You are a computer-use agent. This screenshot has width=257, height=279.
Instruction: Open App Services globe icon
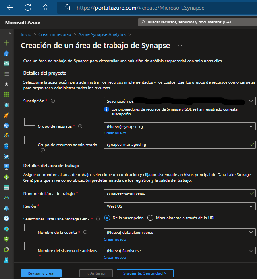tap(6, 126)
